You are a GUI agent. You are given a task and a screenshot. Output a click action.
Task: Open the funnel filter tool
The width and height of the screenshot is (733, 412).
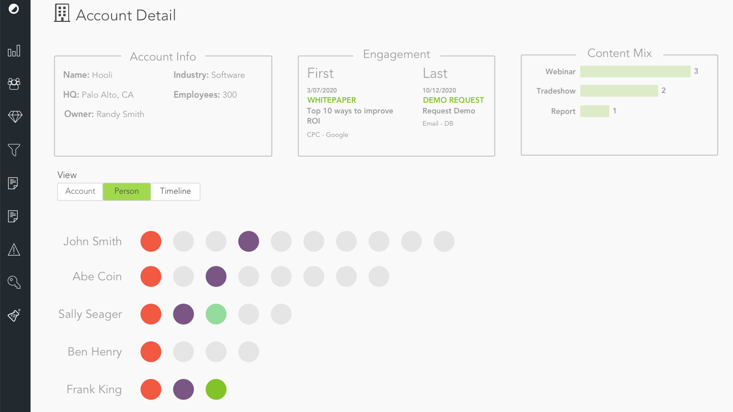(x=15, y=150)
